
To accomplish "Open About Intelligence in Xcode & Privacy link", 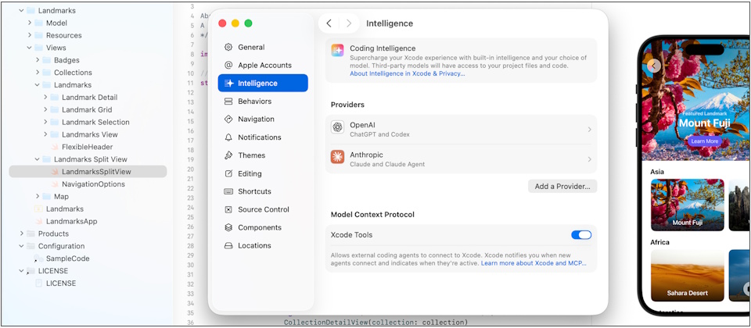I will click(x=407, y=73).
